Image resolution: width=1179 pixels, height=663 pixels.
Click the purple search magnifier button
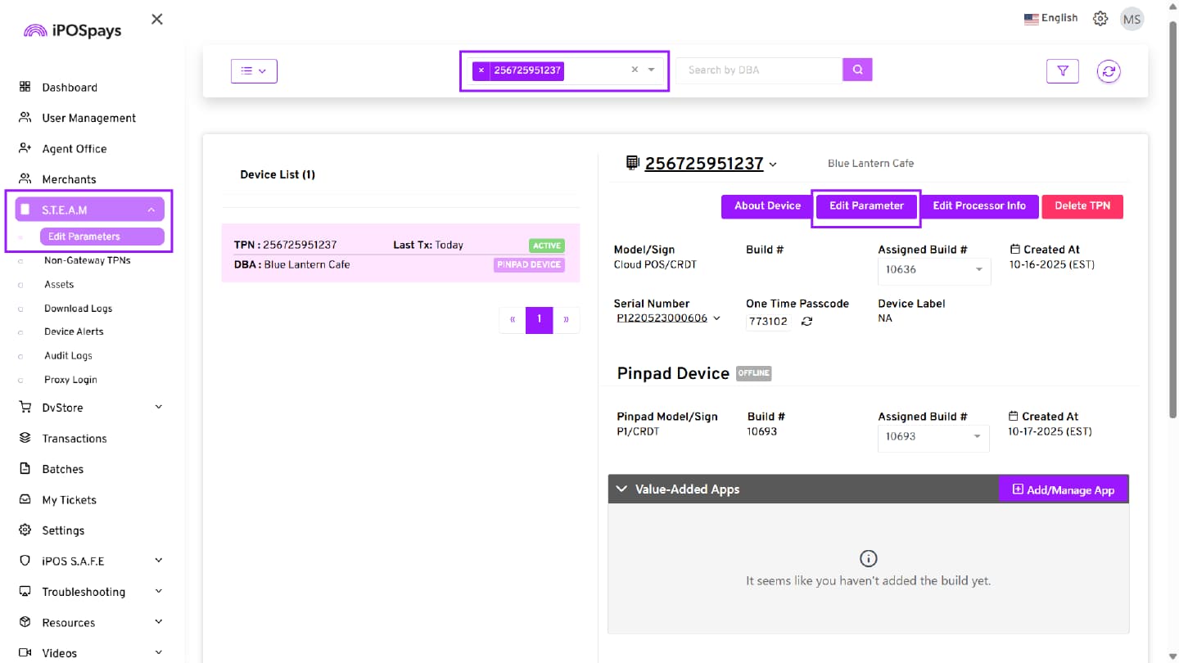(857, 70)
